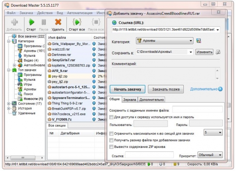This screenshot has height=171, width=236.
Task: Click the Start (Старт) toolbar icon
Action: [31, 22]
